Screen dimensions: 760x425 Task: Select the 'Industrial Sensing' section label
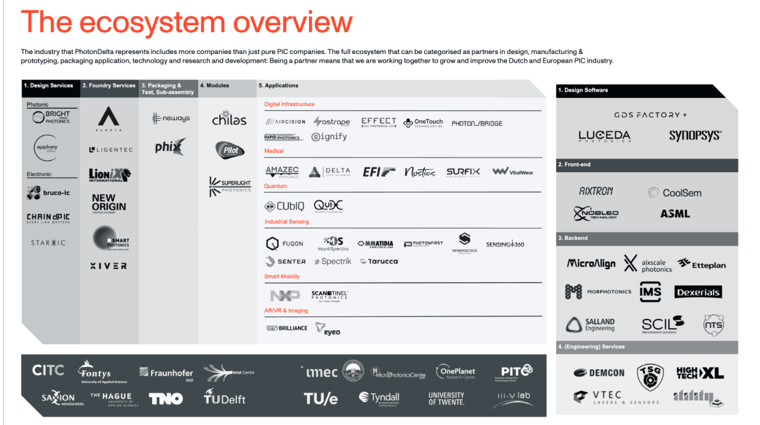[x=287, y=221]
